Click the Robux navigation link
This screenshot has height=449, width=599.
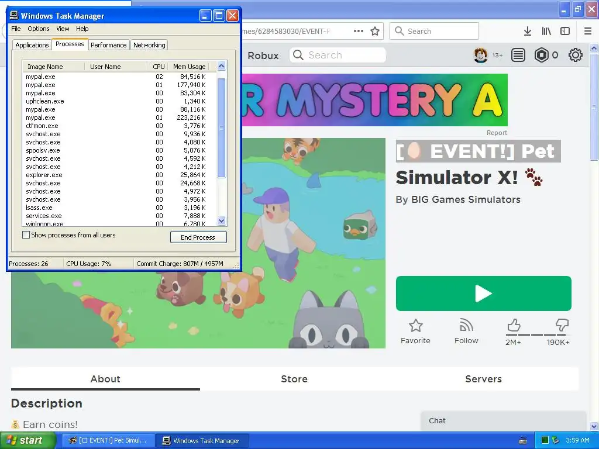coord(263,56)
